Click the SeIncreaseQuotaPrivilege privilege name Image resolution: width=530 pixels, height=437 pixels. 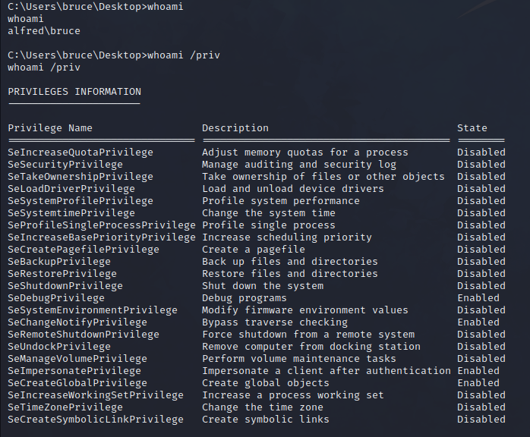pyautogui.click(x=80, y=152)
